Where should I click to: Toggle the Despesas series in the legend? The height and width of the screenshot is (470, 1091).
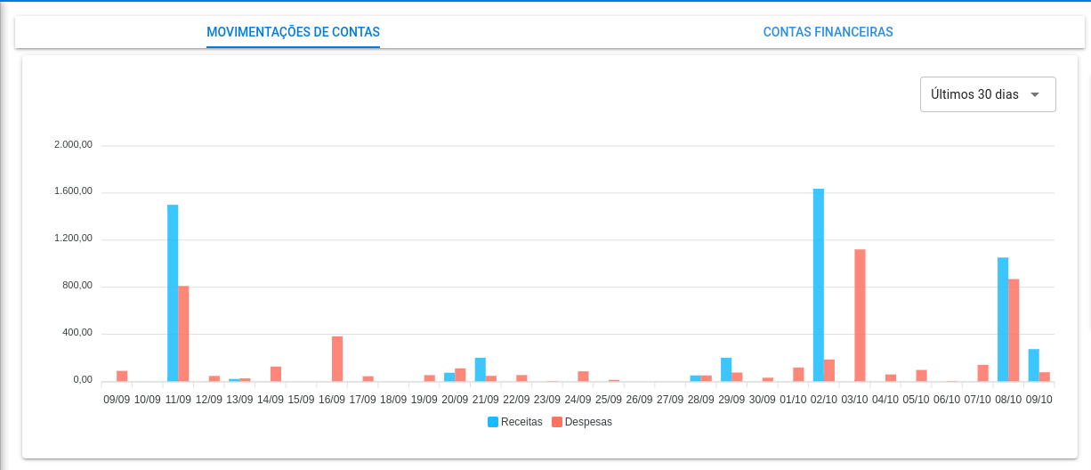point(588,422)
